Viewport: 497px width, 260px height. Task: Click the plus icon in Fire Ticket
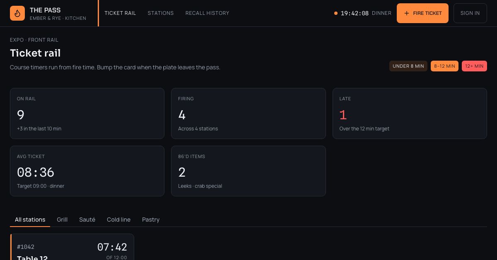coord(406,13)
